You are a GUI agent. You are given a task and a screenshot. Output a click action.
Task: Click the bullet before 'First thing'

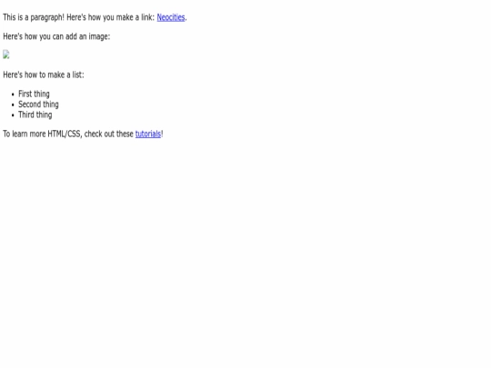(13, 94)
